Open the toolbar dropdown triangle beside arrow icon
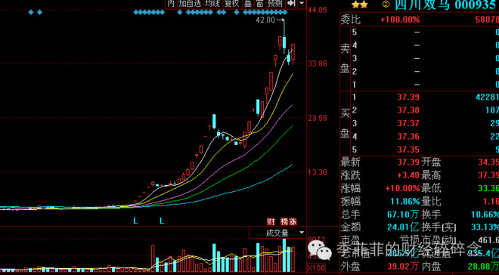This screenshot has height=275, width=499. [302, 4]
